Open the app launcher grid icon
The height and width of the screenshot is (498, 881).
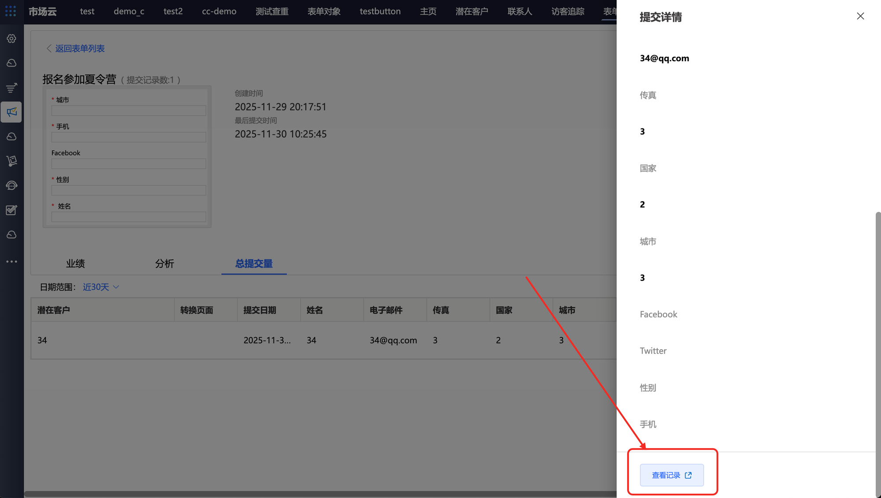click(x=11, y=11)
